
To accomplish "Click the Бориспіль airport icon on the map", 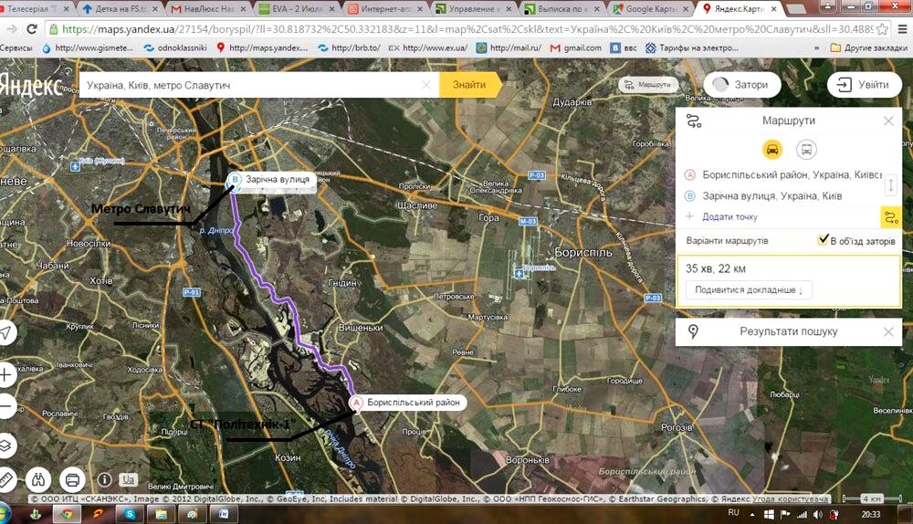I will click(519, 273).
